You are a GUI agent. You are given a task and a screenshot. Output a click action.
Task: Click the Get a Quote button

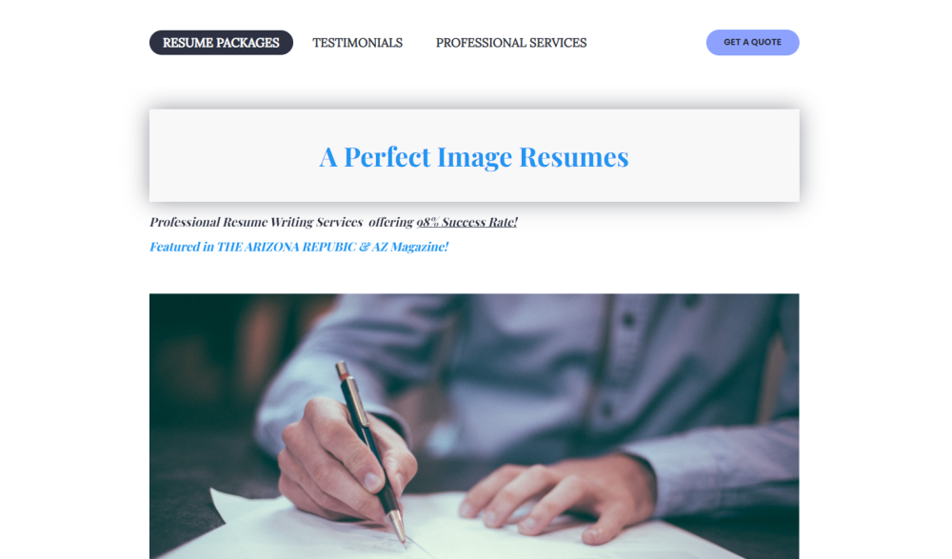[752, 43]
